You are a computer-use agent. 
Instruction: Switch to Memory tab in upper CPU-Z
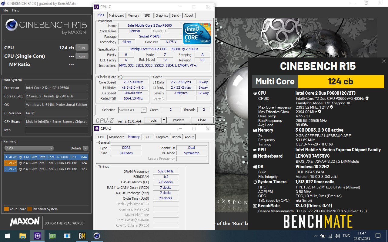click(x=133, y=15)
